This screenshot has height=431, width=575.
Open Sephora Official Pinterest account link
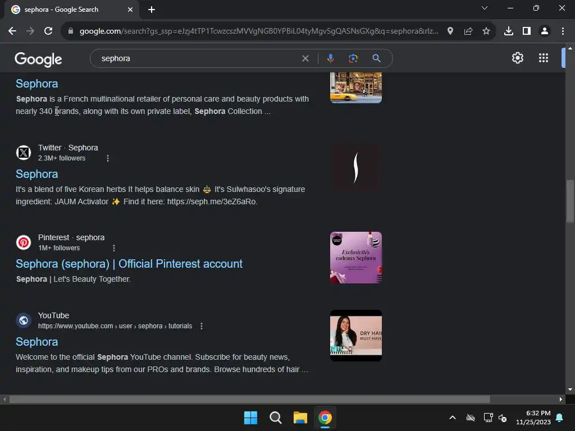point(129,264)
